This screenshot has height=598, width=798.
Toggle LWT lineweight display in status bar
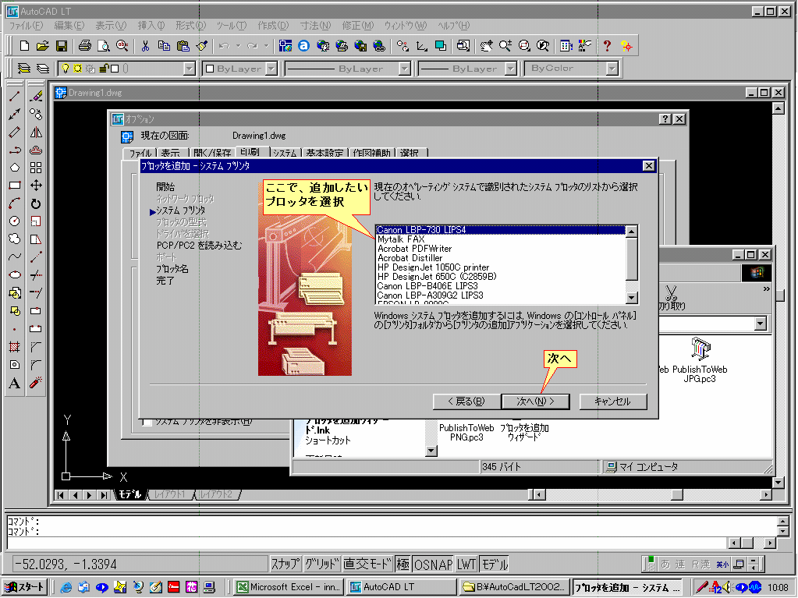pos(466,564)
